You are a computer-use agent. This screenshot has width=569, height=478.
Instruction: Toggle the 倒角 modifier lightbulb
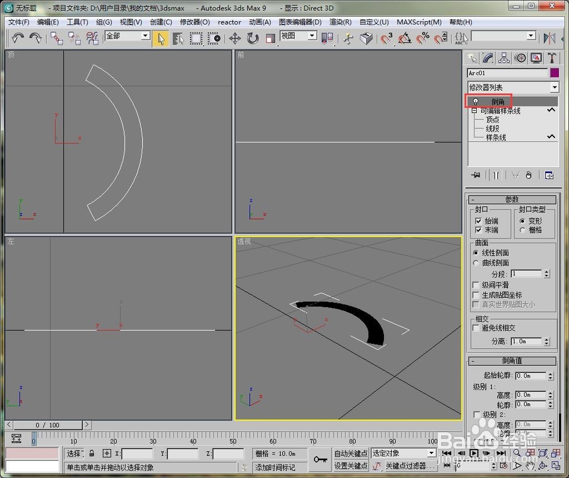click(x=475, y=102)
